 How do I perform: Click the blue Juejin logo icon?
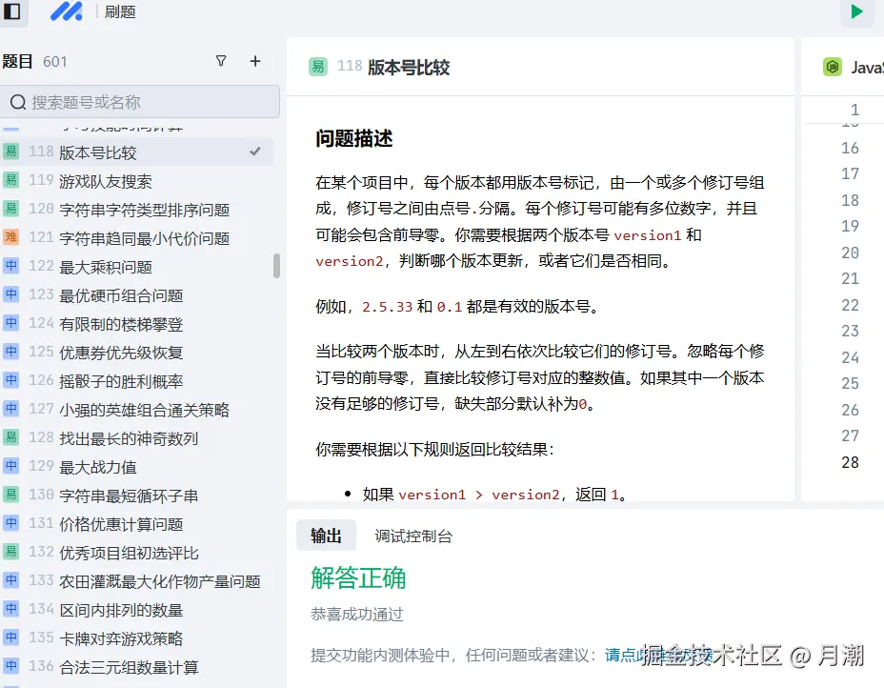pyautogui.click(x=64, y=12)
